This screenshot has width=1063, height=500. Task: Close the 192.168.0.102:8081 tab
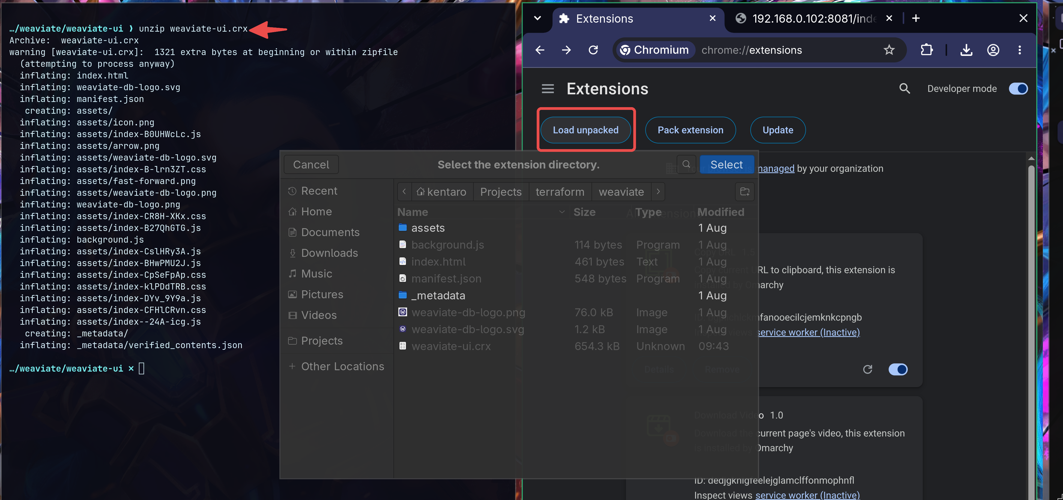pyautogui.click(x=889, y=19)
